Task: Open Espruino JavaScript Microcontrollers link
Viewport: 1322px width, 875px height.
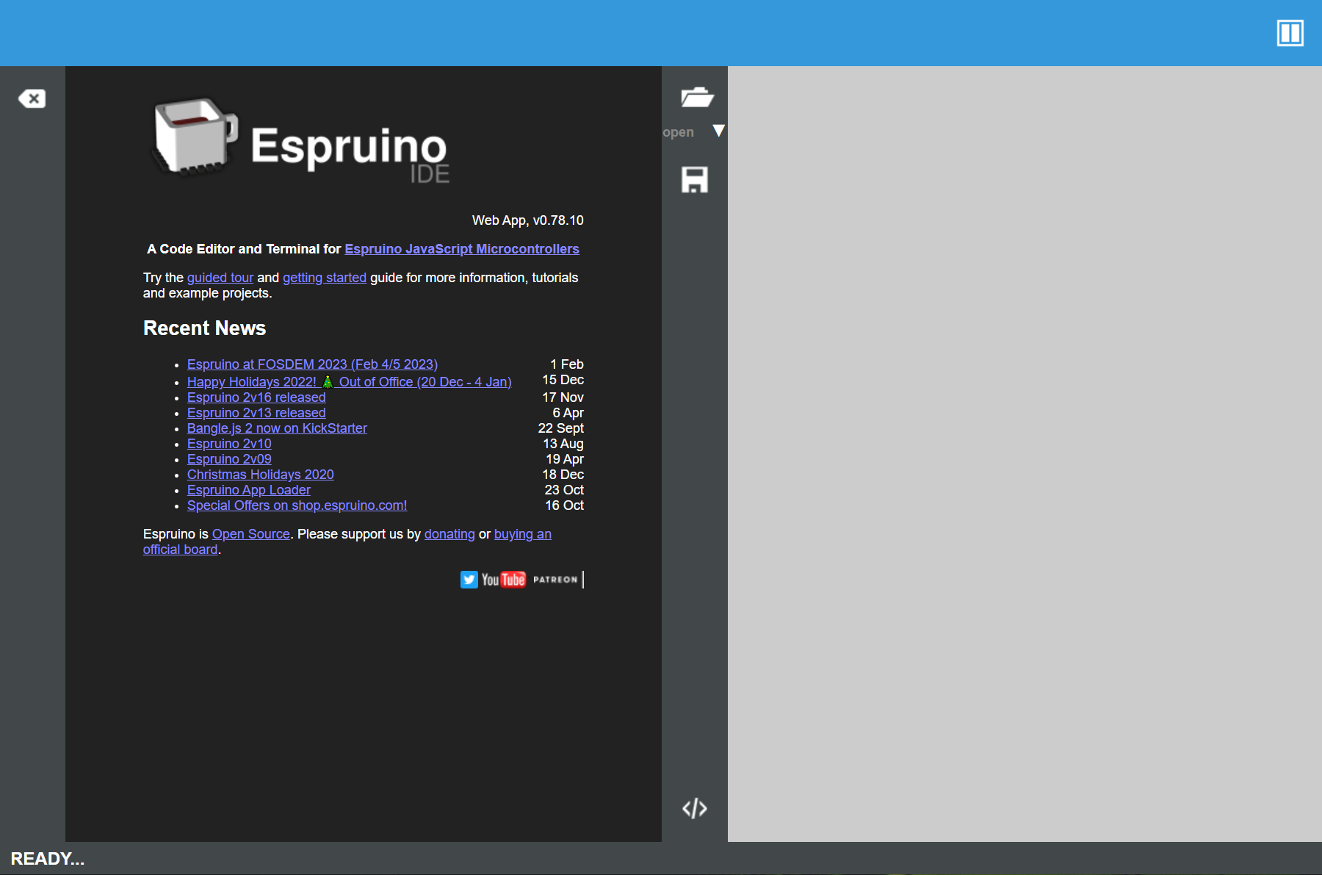Action: point(462,249)
